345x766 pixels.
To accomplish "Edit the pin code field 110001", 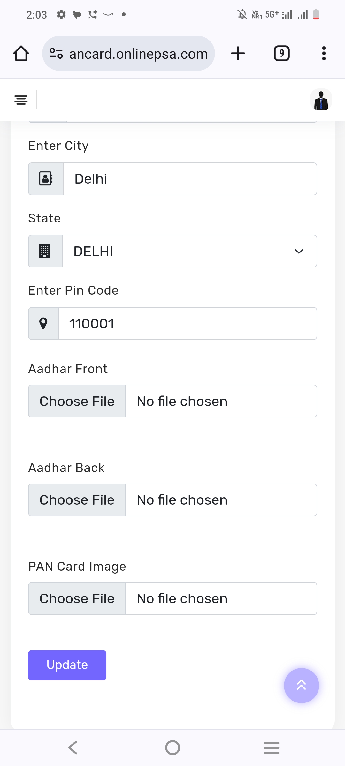I will 188,324.
